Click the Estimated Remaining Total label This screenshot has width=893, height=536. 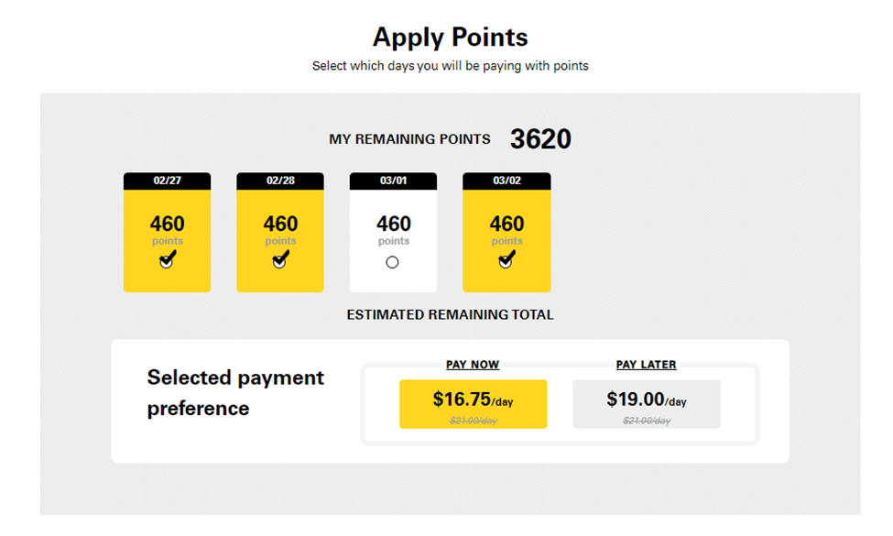click(x=450, y=315)
